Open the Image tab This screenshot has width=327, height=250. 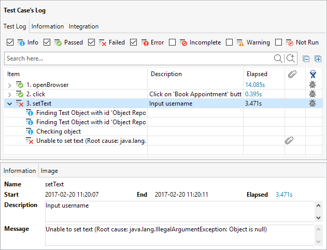[x=49, y=171]
